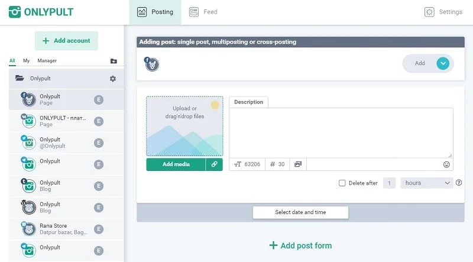
Task: Collapse the Onlypult accounts folder
Action: click(x=20, y=78)
